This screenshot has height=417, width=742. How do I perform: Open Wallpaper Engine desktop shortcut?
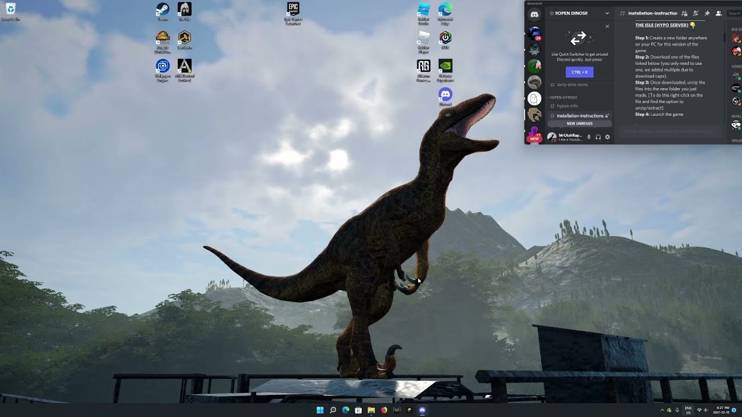click(x=163, y=71)
